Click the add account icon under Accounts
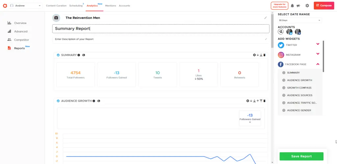 coord(281,32)
